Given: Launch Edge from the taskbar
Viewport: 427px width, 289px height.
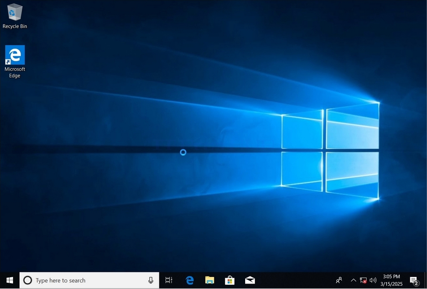Looking at the screenshot, I should click(190, 280).
